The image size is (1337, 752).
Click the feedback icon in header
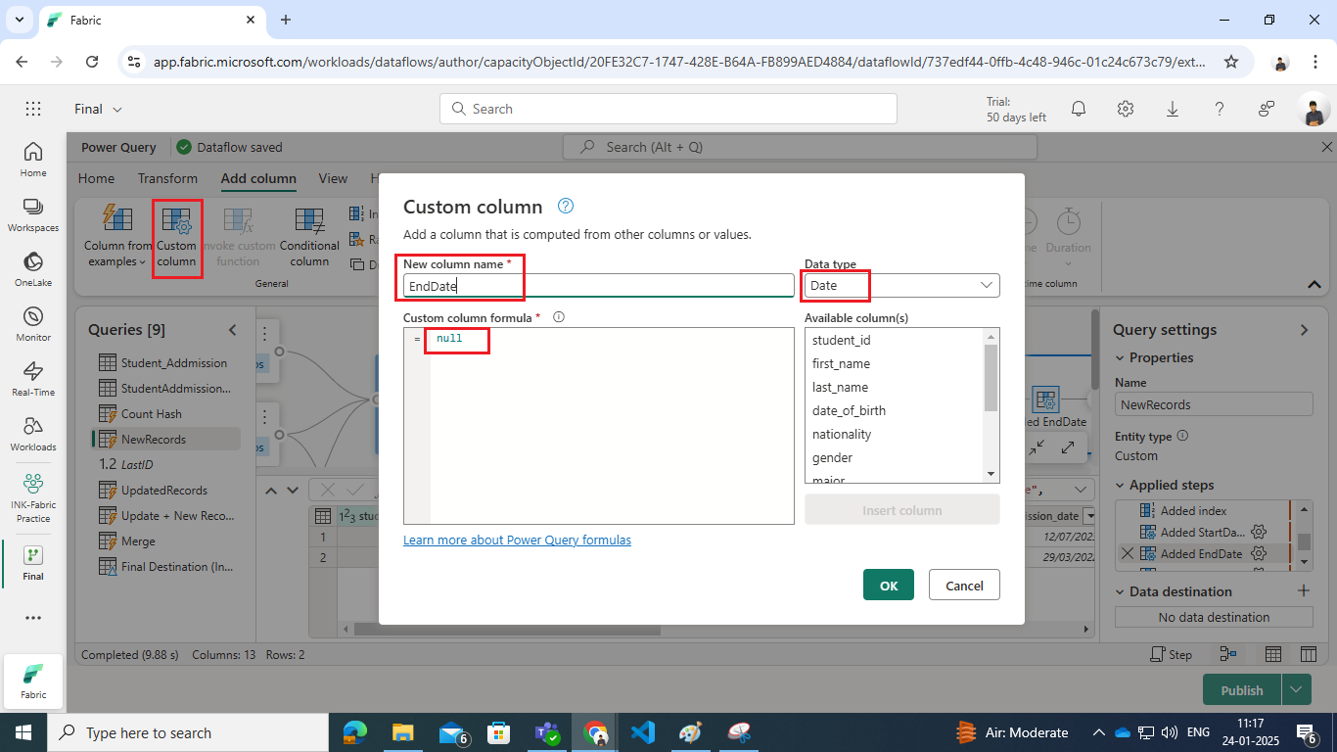pos(1267,109)
